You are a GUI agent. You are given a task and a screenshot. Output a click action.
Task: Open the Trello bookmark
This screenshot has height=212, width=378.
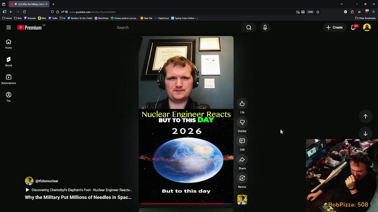(x=53, y=18)
